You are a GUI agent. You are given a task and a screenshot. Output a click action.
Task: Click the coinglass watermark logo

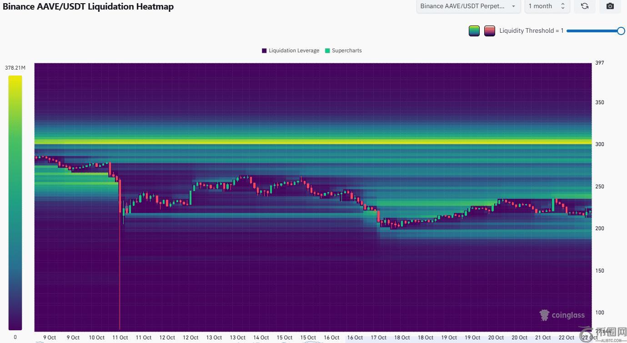coord(562,315)
